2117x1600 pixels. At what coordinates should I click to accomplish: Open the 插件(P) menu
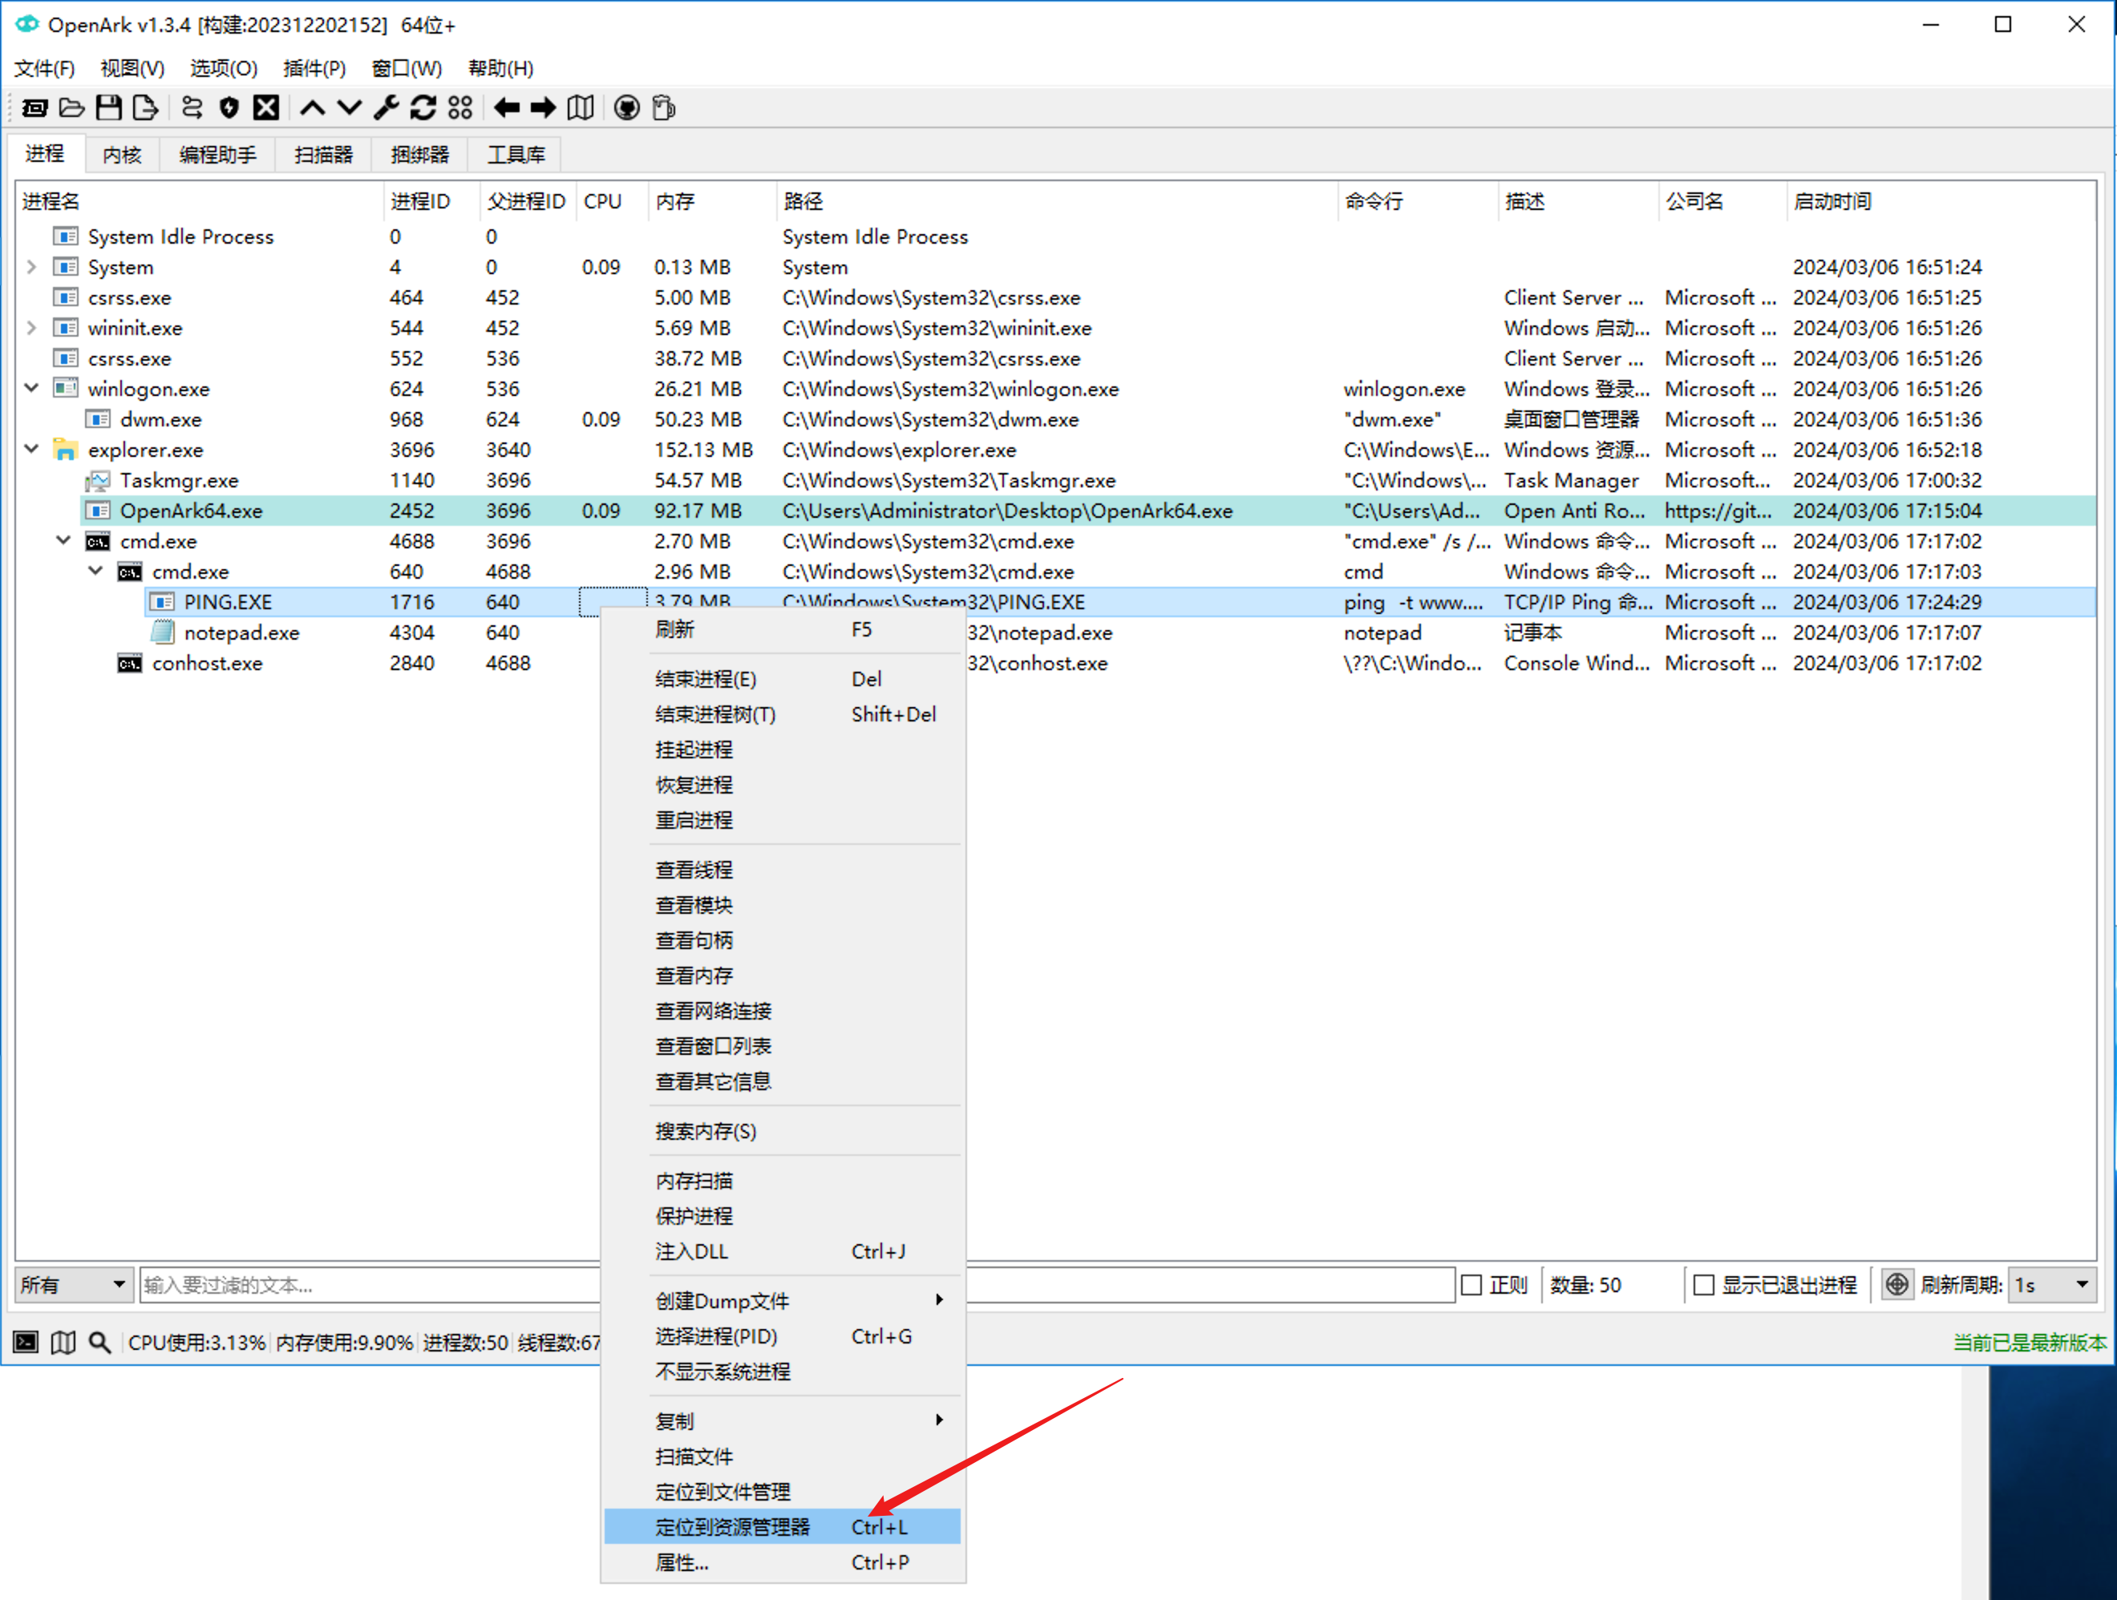(x=314, y=68)
